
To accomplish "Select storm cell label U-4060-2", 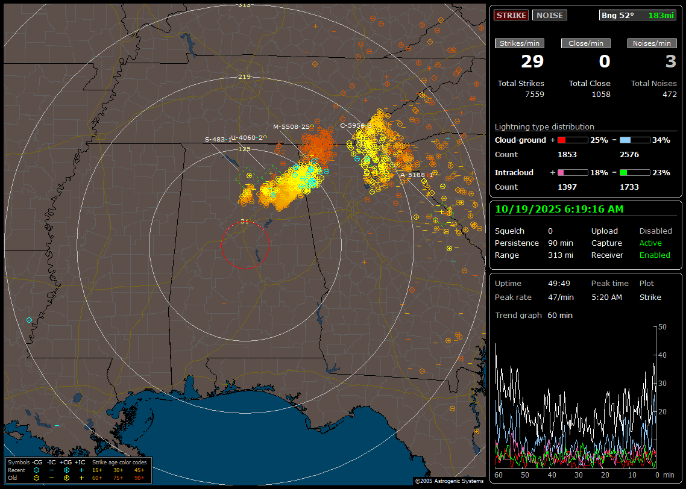I will click(248, 137).
